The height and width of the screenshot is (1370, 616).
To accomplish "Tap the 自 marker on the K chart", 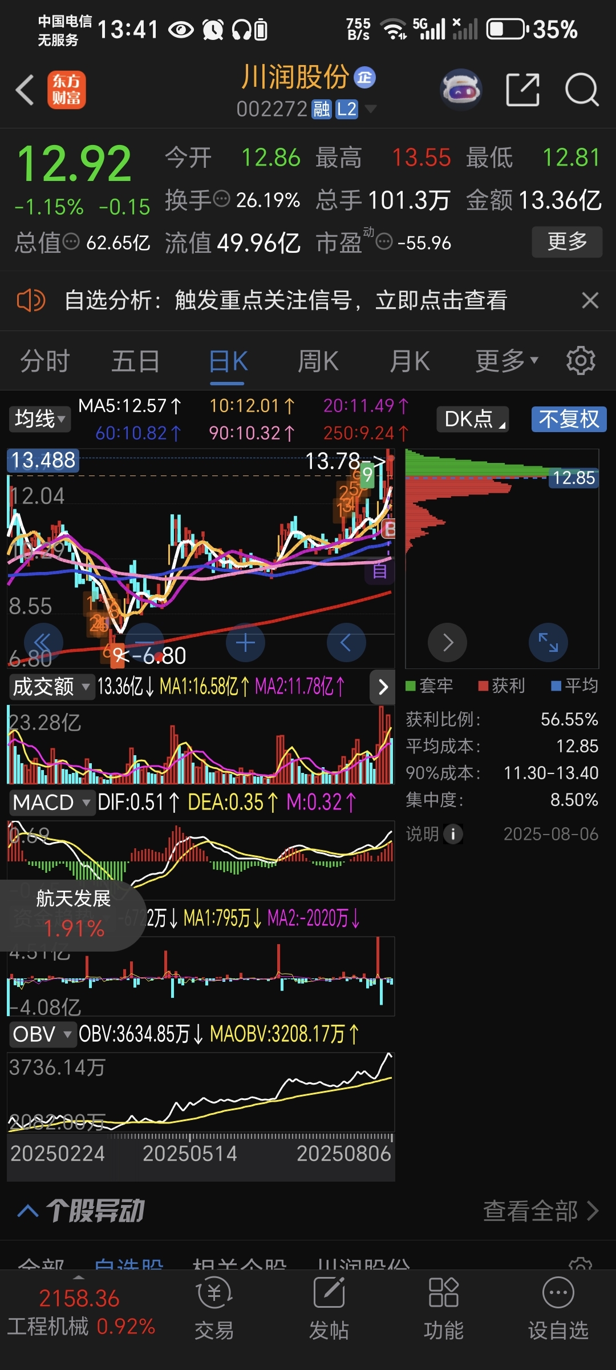I will coord(380,571).
